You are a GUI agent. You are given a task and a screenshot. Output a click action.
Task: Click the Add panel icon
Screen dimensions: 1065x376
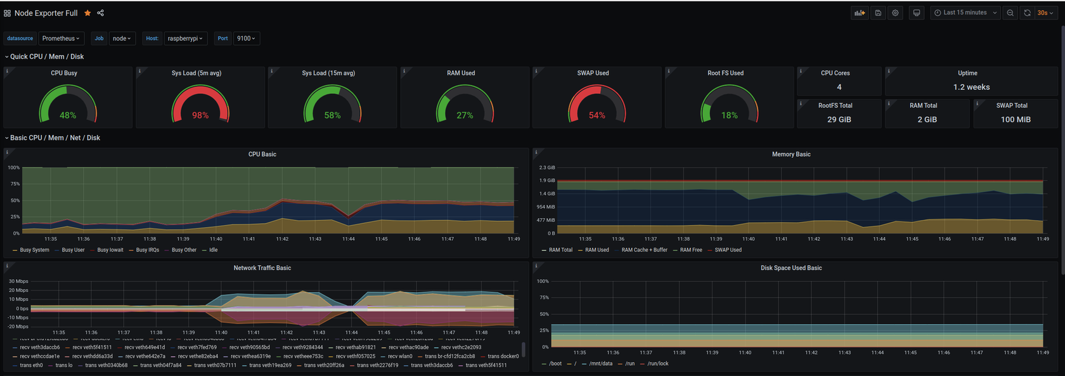(x=860, y=13)
